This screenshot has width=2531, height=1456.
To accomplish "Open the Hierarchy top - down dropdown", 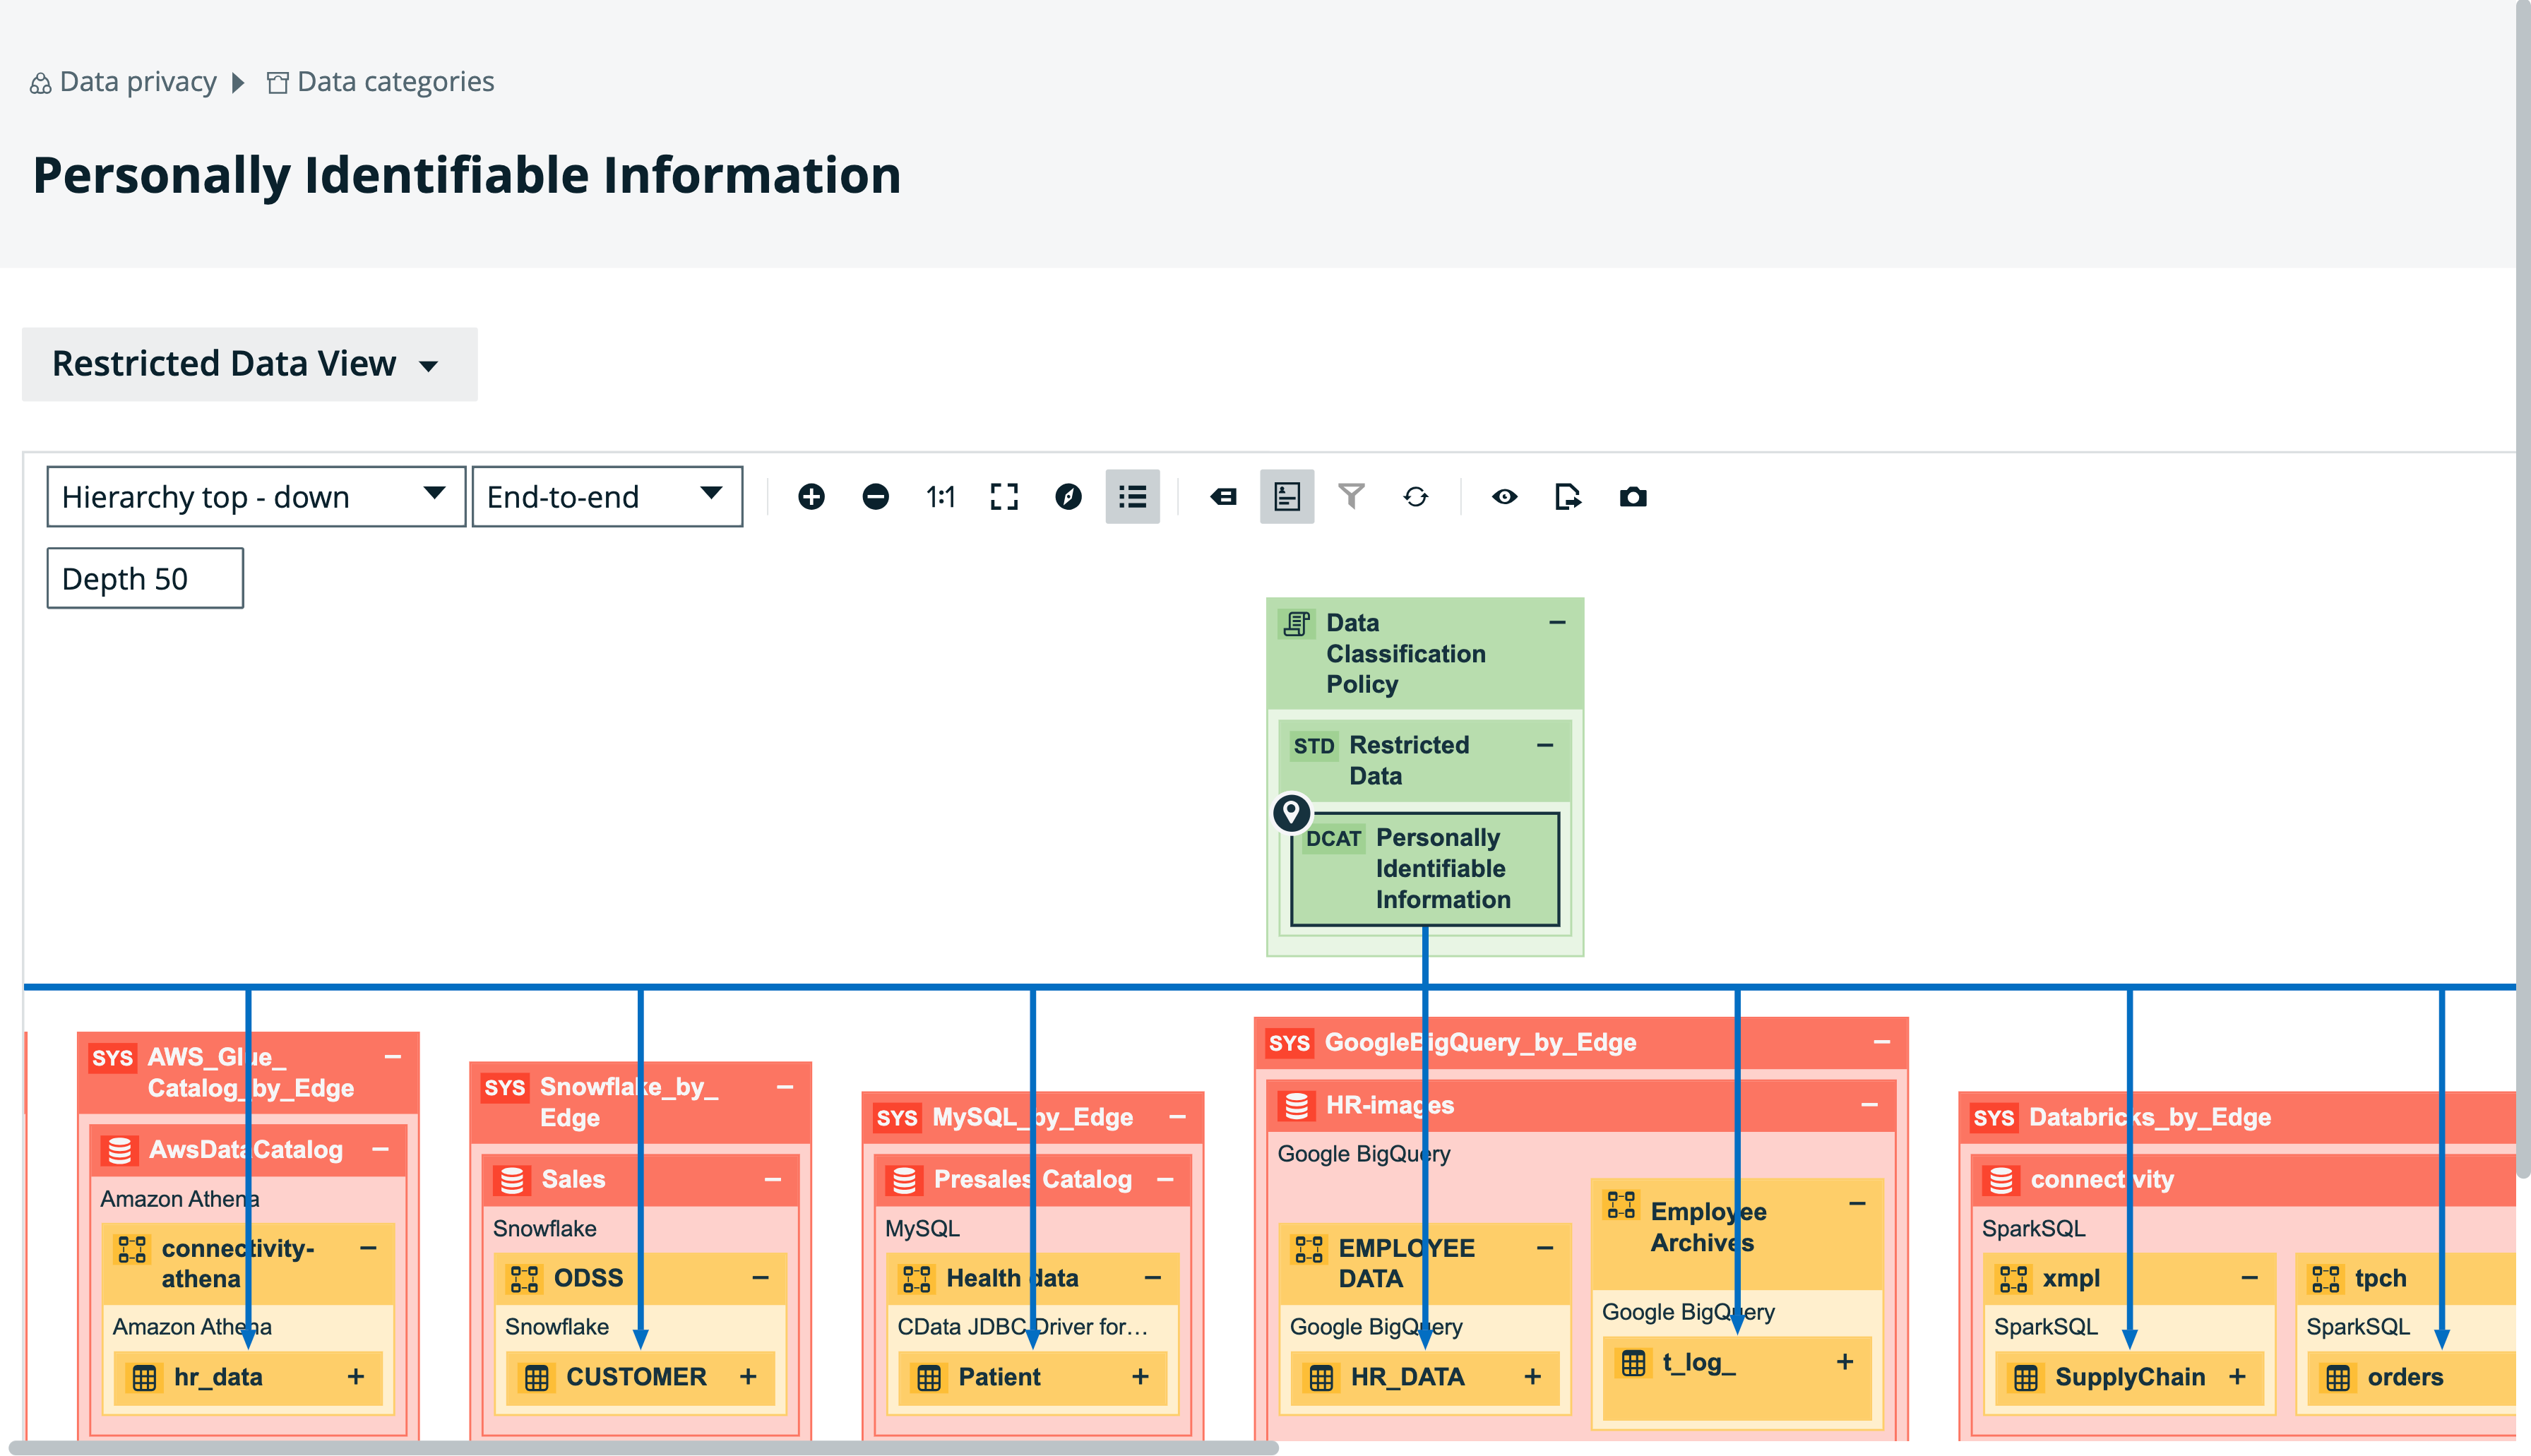I will pos(255,497).
